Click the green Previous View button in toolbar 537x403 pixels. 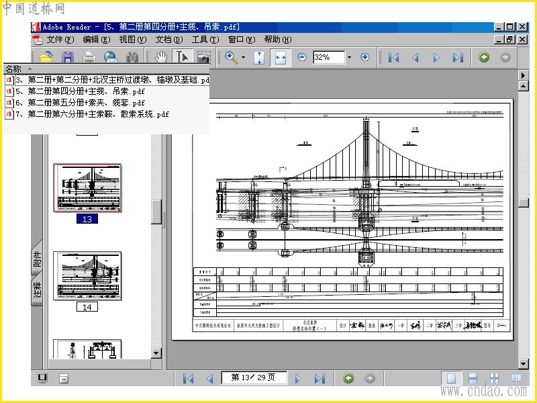coord(484,57)
